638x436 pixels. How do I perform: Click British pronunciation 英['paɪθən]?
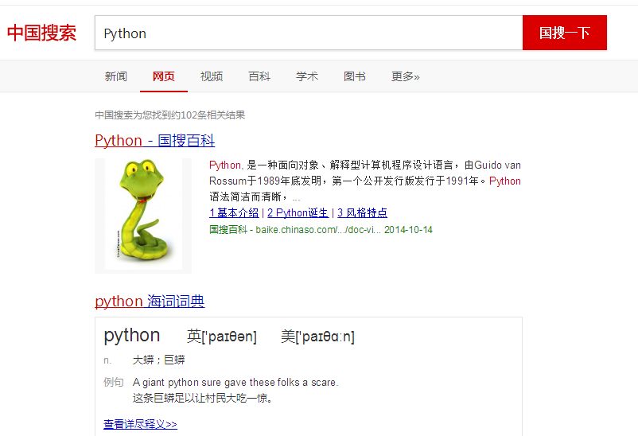222,337
